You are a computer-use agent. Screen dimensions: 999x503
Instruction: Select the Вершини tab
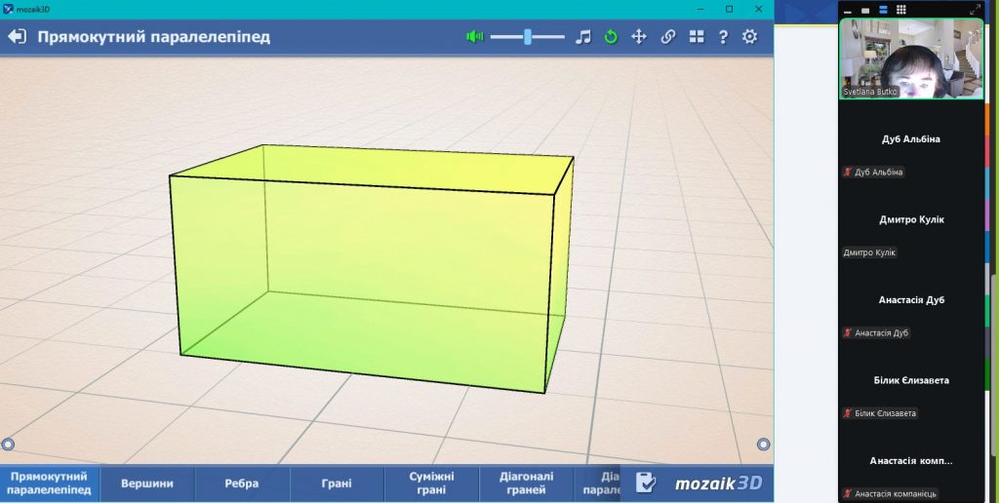pyautogui.click(x=147, y=484)
